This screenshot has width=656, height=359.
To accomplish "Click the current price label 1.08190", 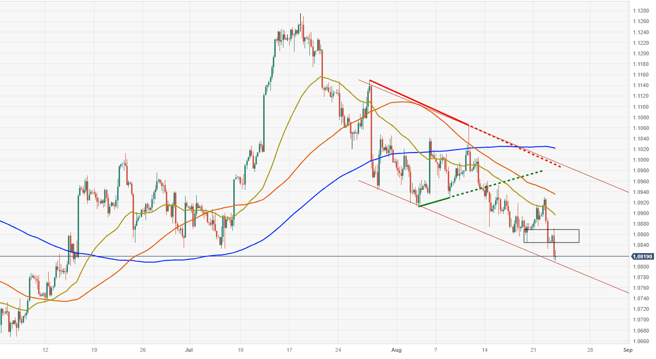I will pyautogui.click(x=642, y=256).
